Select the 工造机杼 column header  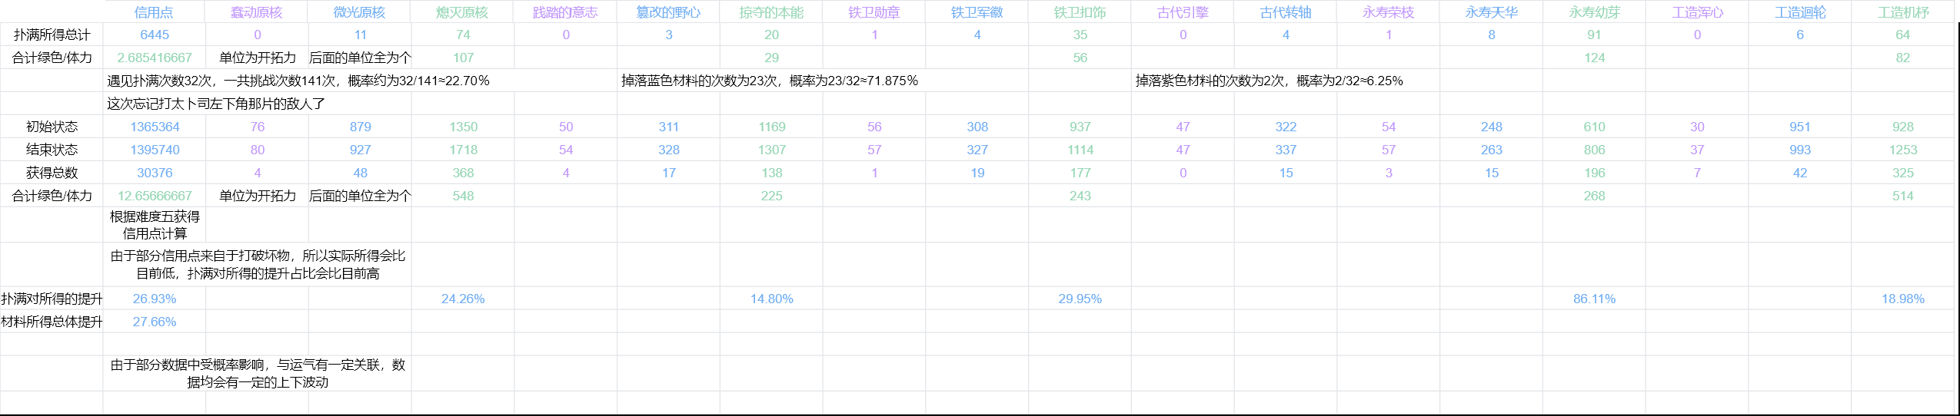tap(1903, 12)
